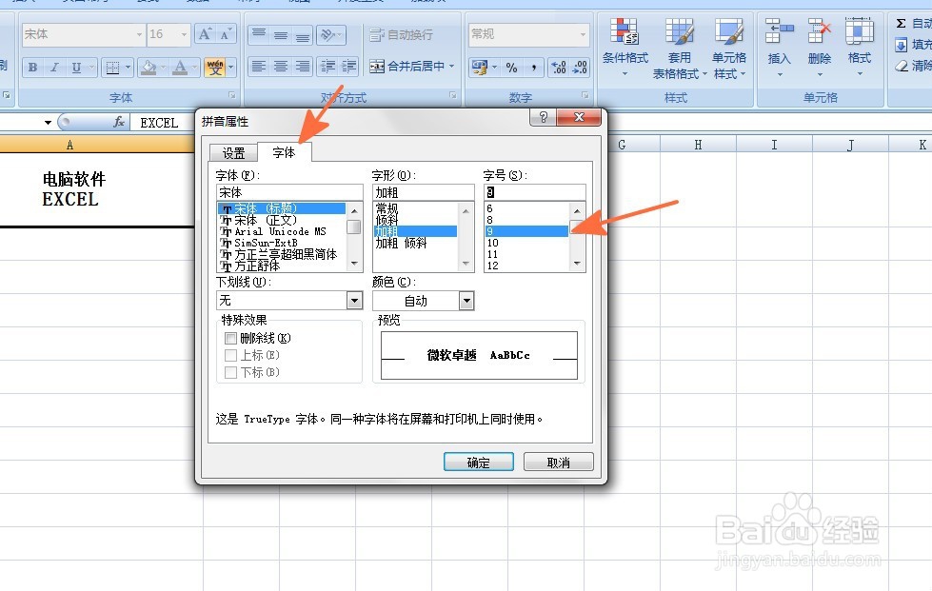Check the 下标 subscript checkbox

point(230,372)
